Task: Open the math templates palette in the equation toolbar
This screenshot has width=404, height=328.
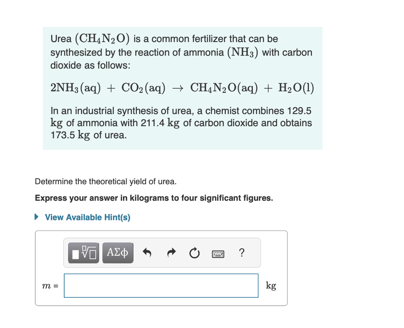Action: 83,253
